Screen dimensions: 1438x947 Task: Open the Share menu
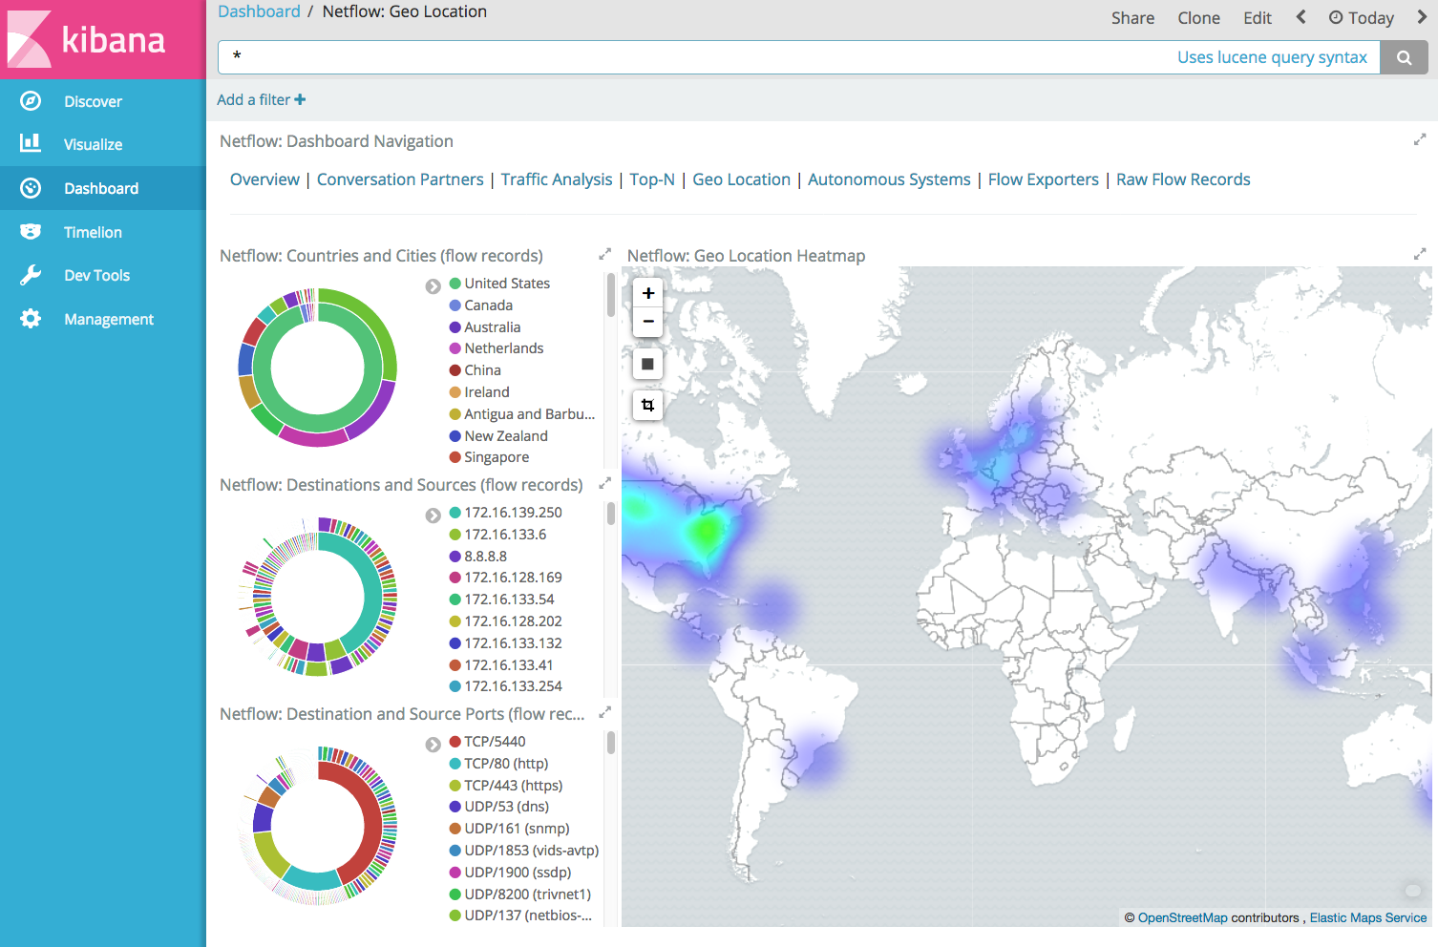pyautogui.click(x=1132, y=18)
